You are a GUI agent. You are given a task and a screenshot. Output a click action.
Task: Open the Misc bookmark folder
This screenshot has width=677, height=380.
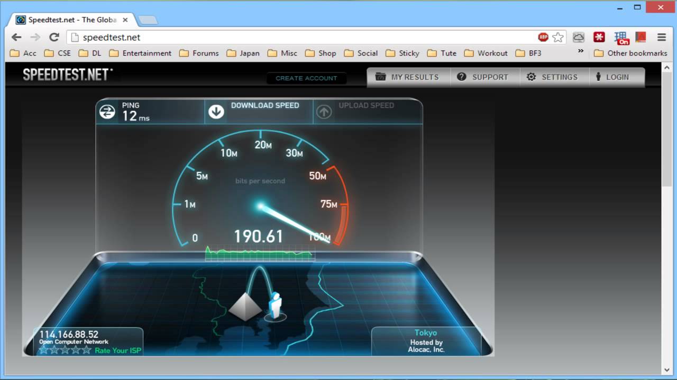click(282, 53)
